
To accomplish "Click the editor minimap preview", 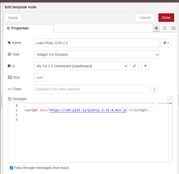I will 163,104.
